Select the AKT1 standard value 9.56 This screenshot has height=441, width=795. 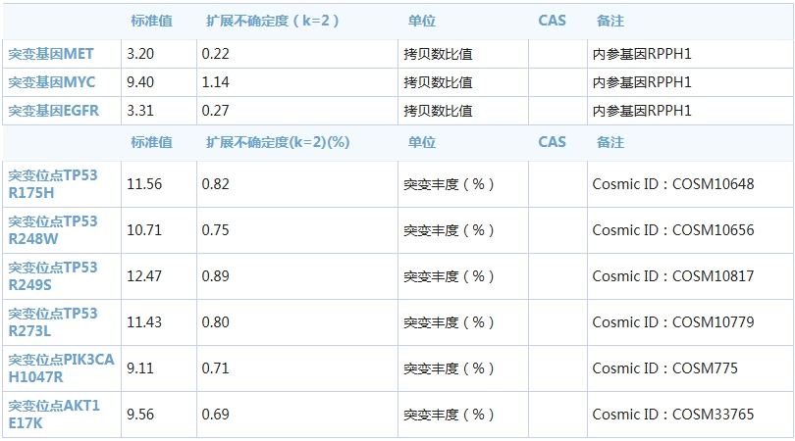[x=140, y=415]
